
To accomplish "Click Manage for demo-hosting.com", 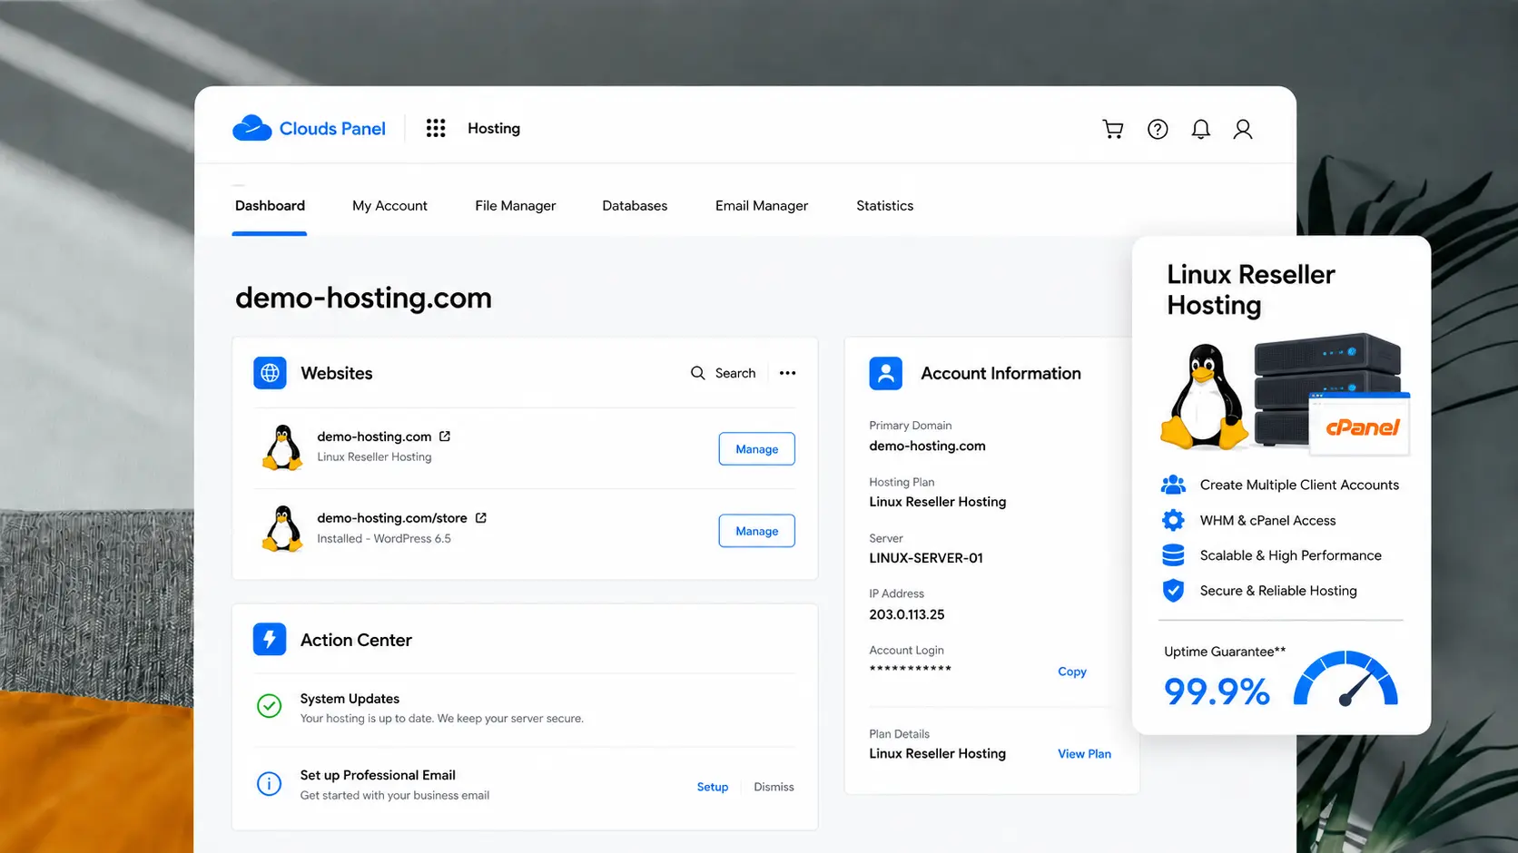I will (x=756, y=449).
